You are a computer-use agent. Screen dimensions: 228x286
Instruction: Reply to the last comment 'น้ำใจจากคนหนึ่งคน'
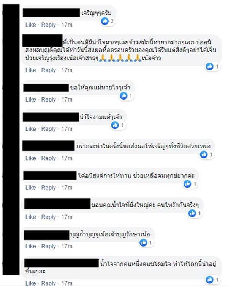pos(49,283)
